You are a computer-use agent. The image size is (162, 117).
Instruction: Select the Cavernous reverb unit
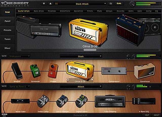pyautogui.click(x=145, y=71)
